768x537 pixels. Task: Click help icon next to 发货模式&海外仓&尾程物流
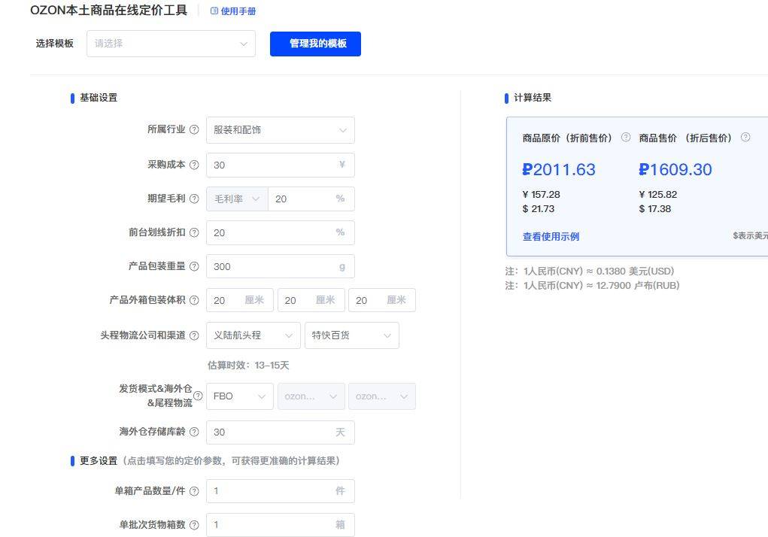198,396
